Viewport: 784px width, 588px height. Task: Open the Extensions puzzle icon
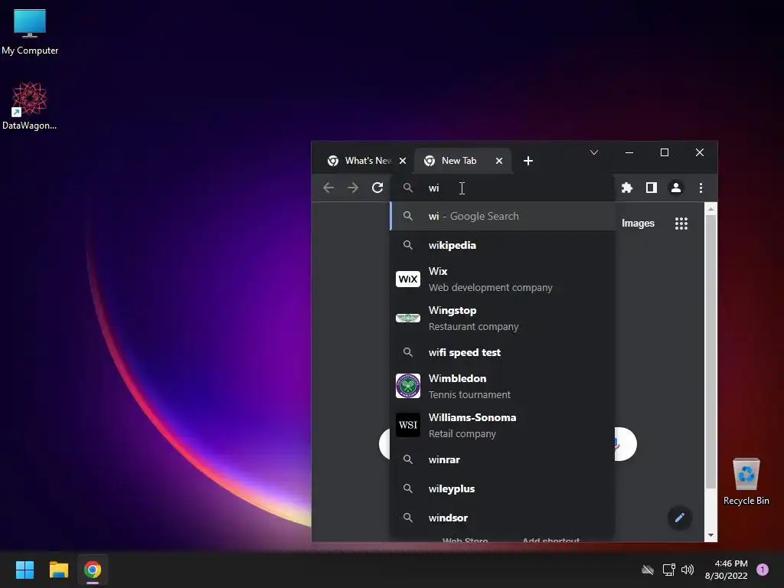(x=626, y=188)
